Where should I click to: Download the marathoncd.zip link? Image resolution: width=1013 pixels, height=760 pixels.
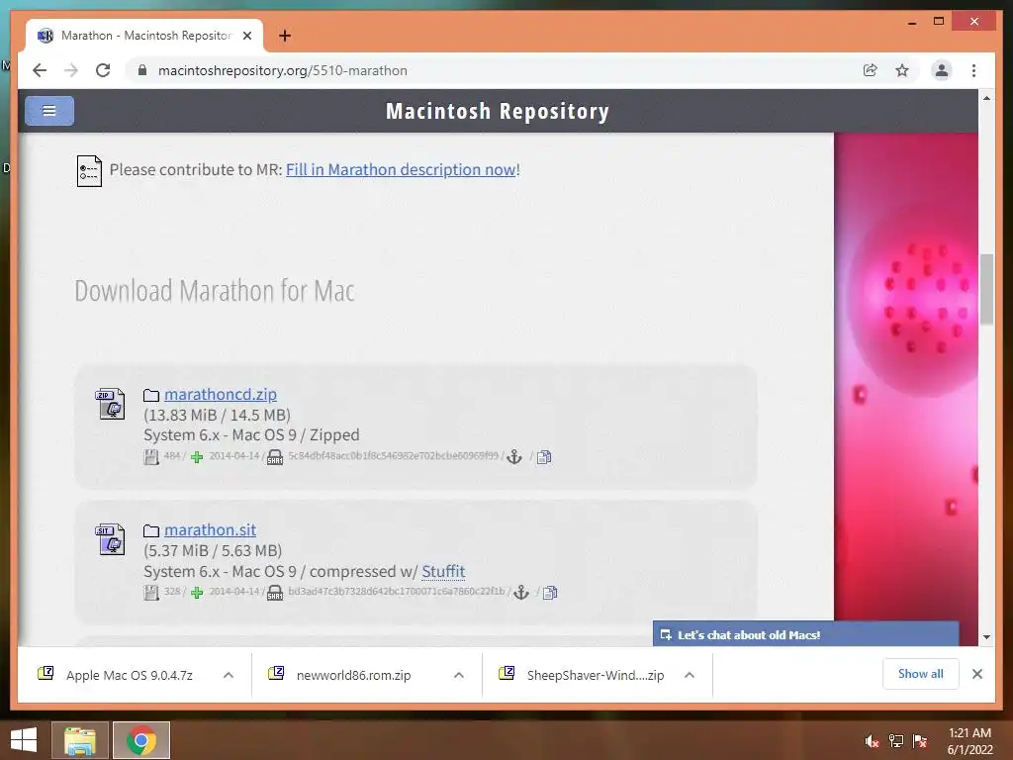[x=221, y=394]
